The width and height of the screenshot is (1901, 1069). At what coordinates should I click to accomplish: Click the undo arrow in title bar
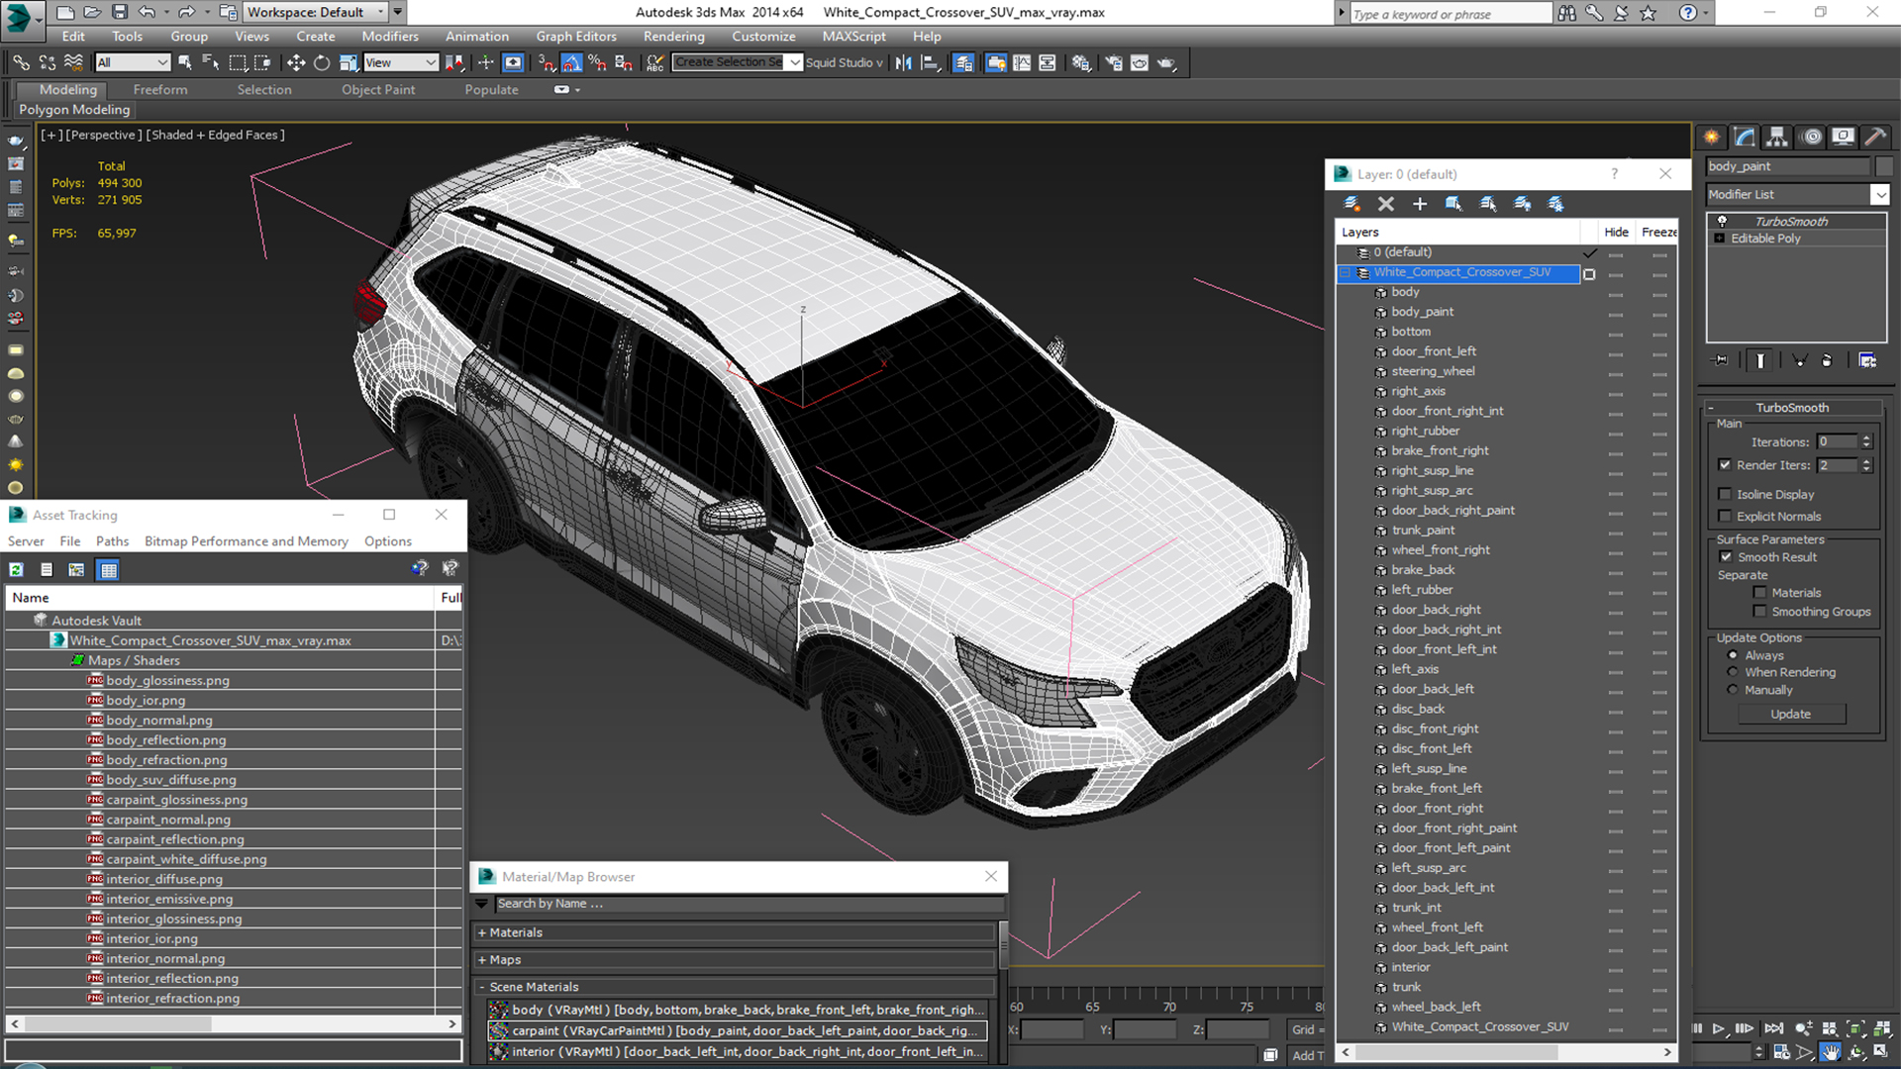tap(147, 12)
